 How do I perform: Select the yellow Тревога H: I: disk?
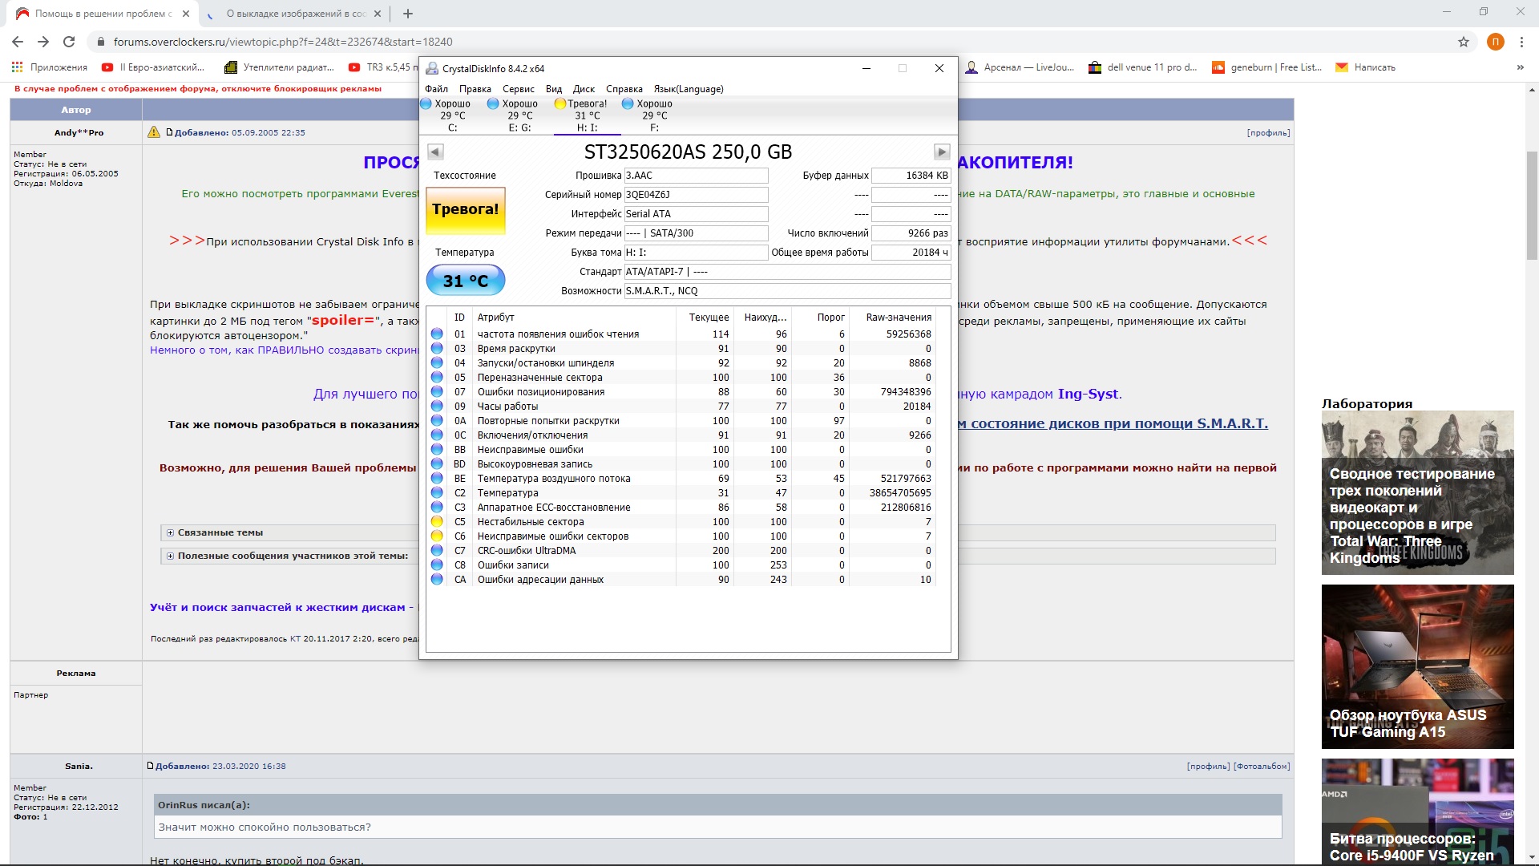[x=586, y=115]
